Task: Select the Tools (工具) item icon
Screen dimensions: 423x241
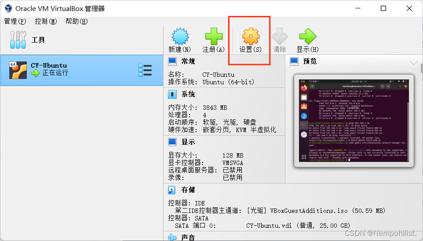Action: point(18,40)
